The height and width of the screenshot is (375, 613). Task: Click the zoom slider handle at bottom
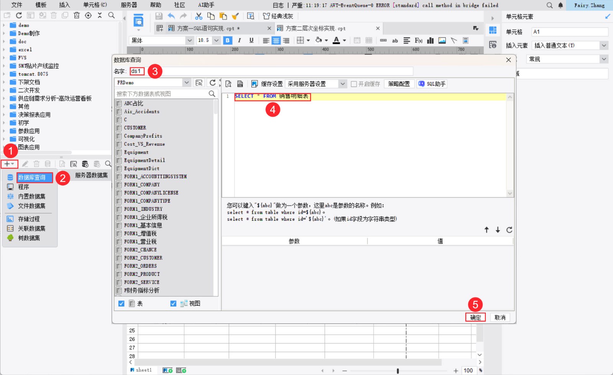pyautogui.click(x=398, y=370)
